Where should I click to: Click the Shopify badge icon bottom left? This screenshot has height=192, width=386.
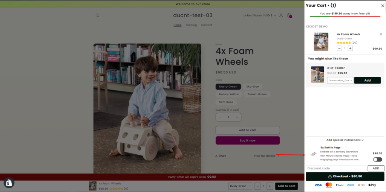(9, 183)
